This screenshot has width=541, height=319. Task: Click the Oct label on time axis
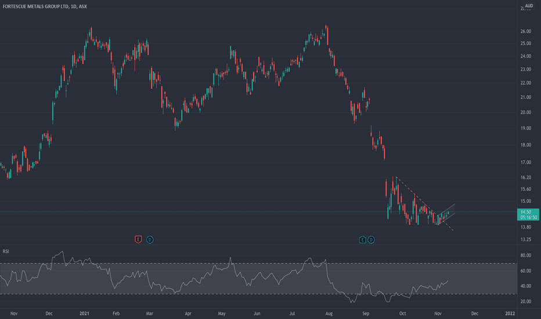pyautogui.click(x=403, y=313)
